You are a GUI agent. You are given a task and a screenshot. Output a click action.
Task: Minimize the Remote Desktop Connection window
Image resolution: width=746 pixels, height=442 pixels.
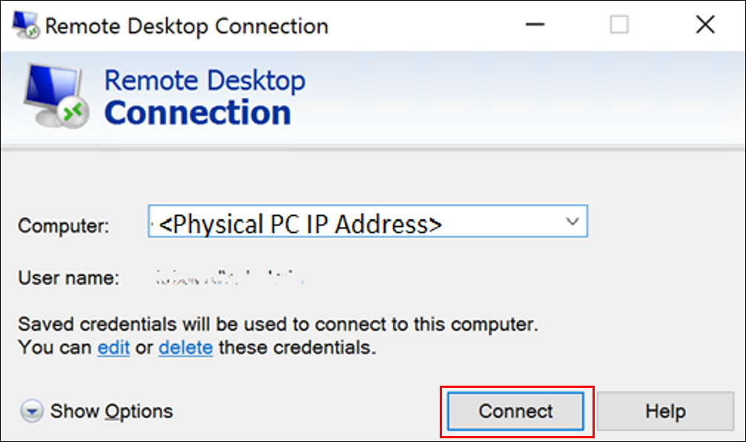coord(535,26)
